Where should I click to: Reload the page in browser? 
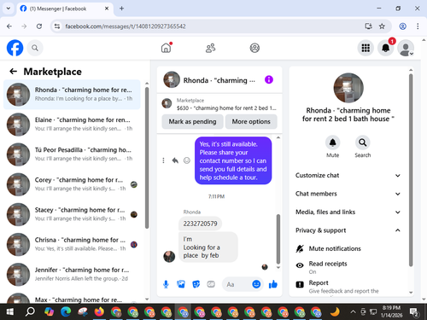(39, 26)
